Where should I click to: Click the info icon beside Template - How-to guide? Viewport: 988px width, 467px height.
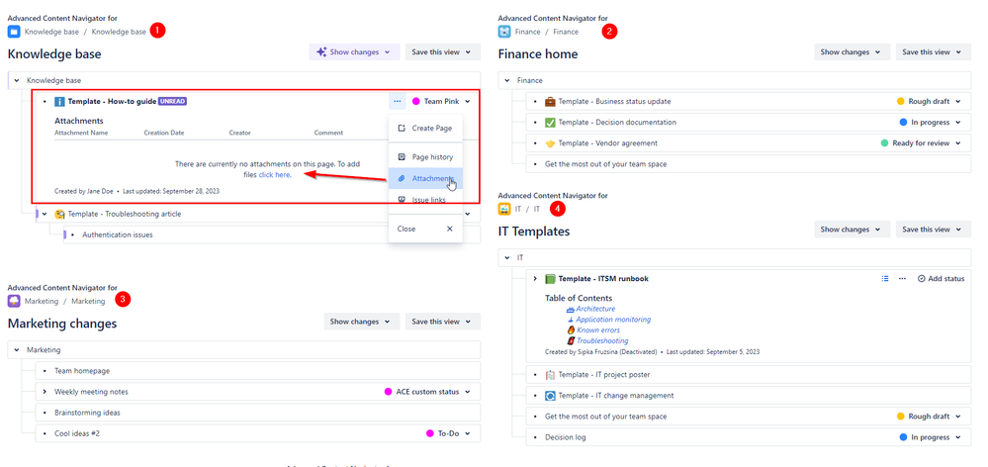pos(60,102)
